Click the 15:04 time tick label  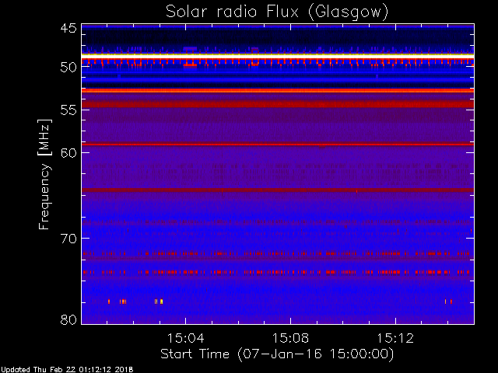(184, 338)
